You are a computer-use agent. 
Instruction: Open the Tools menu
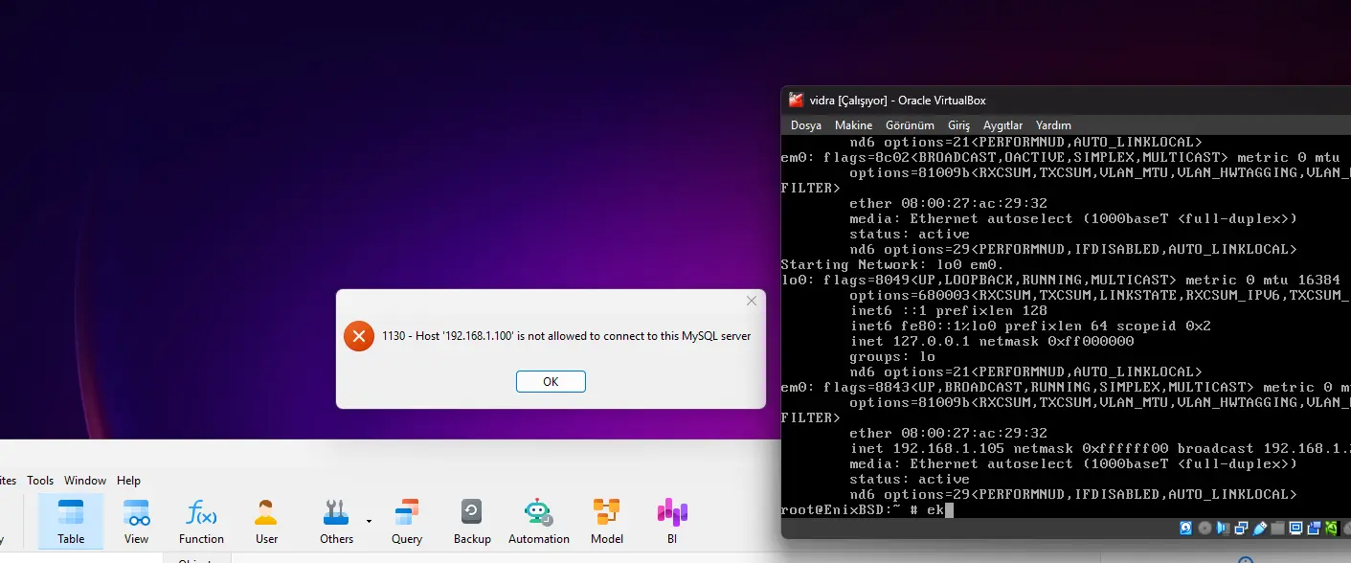pos(40,481)
